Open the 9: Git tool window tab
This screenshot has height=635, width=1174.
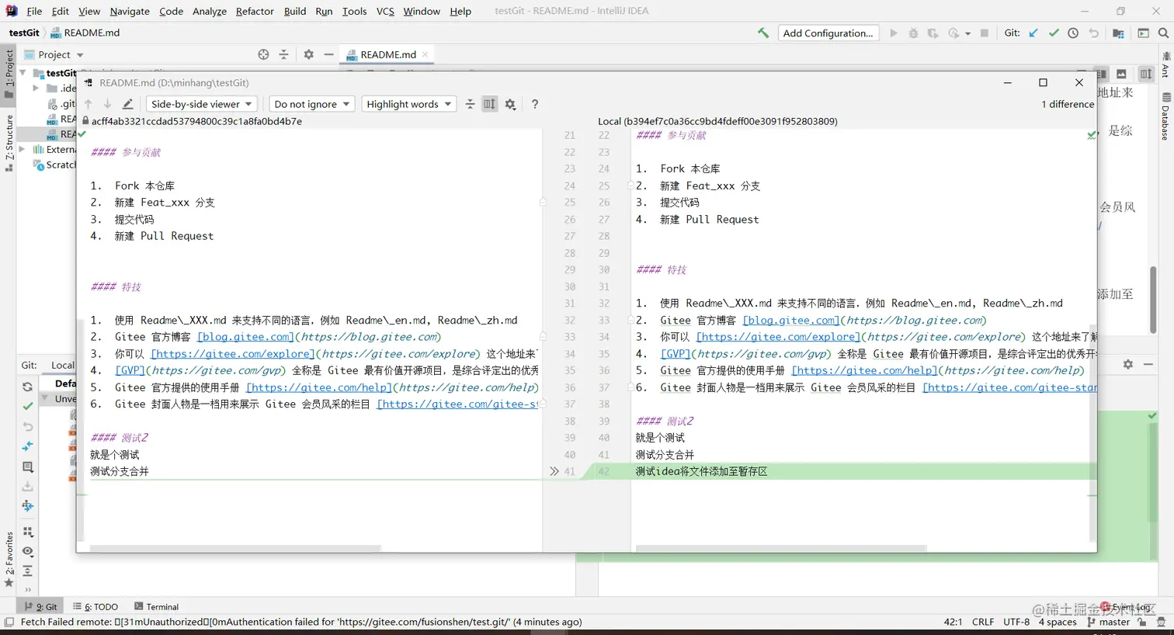41,607
